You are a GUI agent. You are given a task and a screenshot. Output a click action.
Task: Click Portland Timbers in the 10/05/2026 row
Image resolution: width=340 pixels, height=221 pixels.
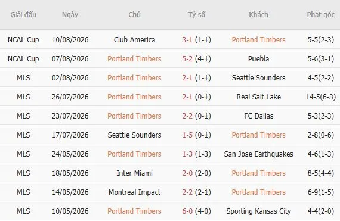pos(134,211)
